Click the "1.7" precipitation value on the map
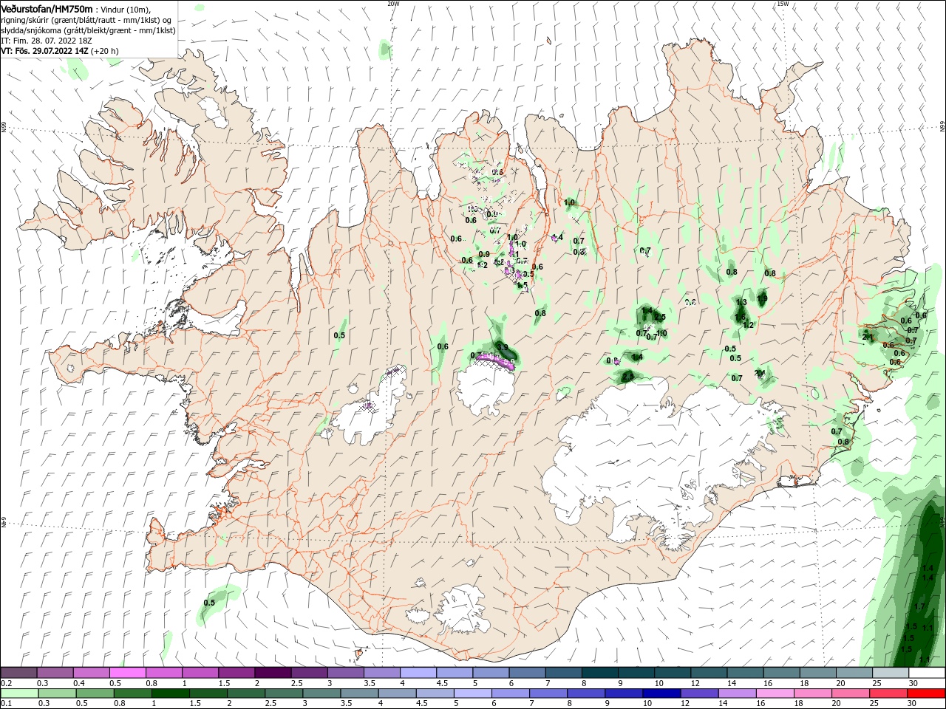Screen dimensions: 946x709 click(x=920, y=606)
